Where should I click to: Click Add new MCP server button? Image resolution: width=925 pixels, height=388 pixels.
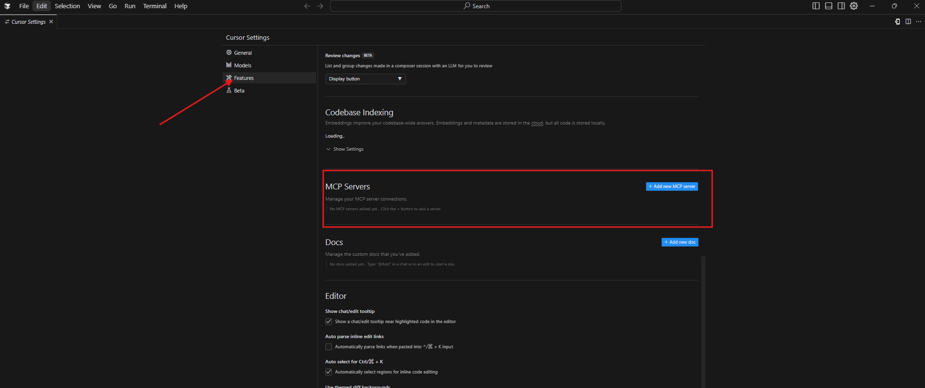pos(672,186)
